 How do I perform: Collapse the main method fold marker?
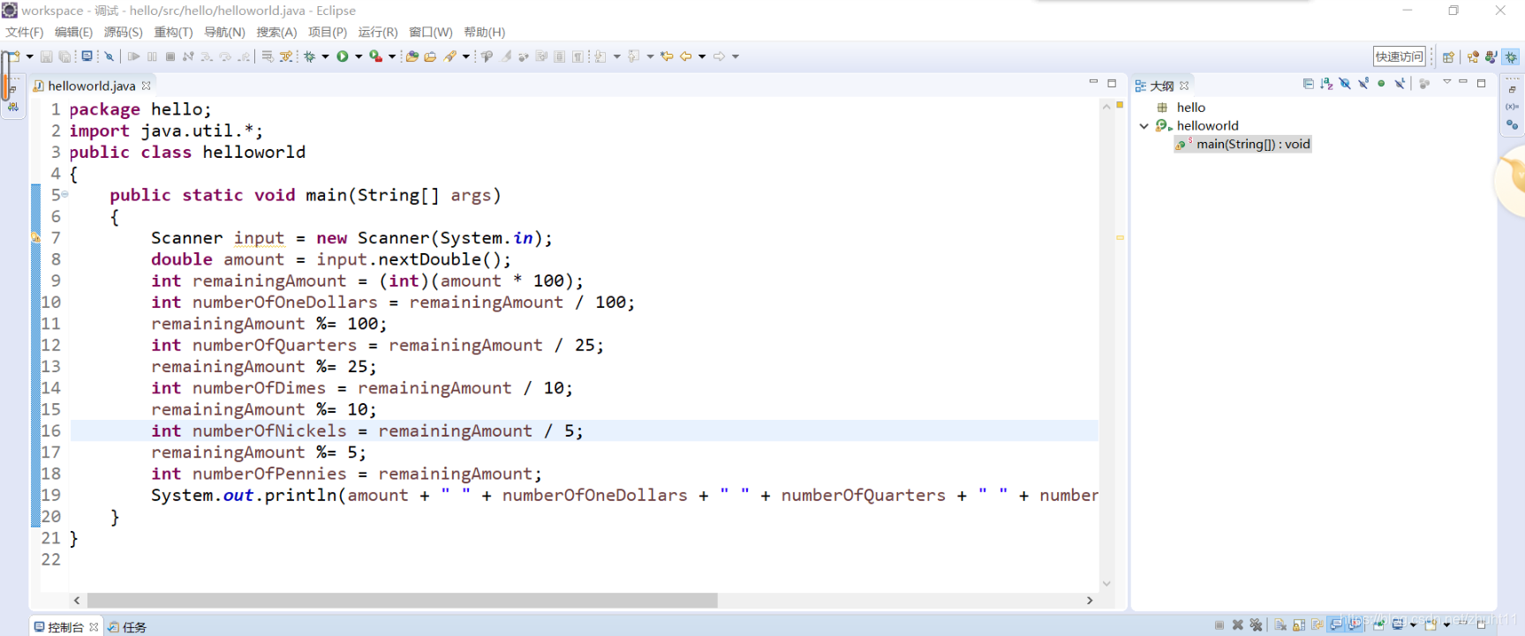[64, 195]
